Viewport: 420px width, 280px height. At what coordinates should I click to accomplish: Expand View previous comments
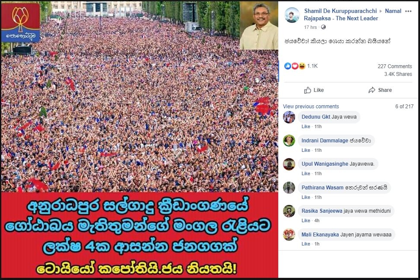click(311, 107)
